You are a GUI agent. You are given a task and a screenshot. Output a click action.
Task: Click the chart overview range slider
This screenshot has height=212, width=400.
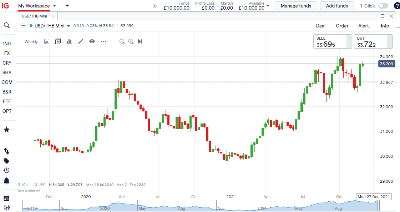click(x=200, y=206)
